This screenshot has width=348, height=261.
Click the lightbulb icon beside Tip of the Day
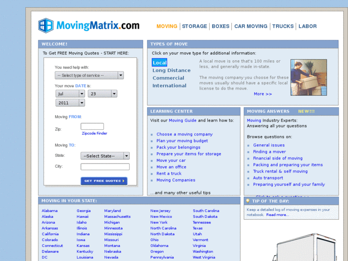tap(247, 201)
